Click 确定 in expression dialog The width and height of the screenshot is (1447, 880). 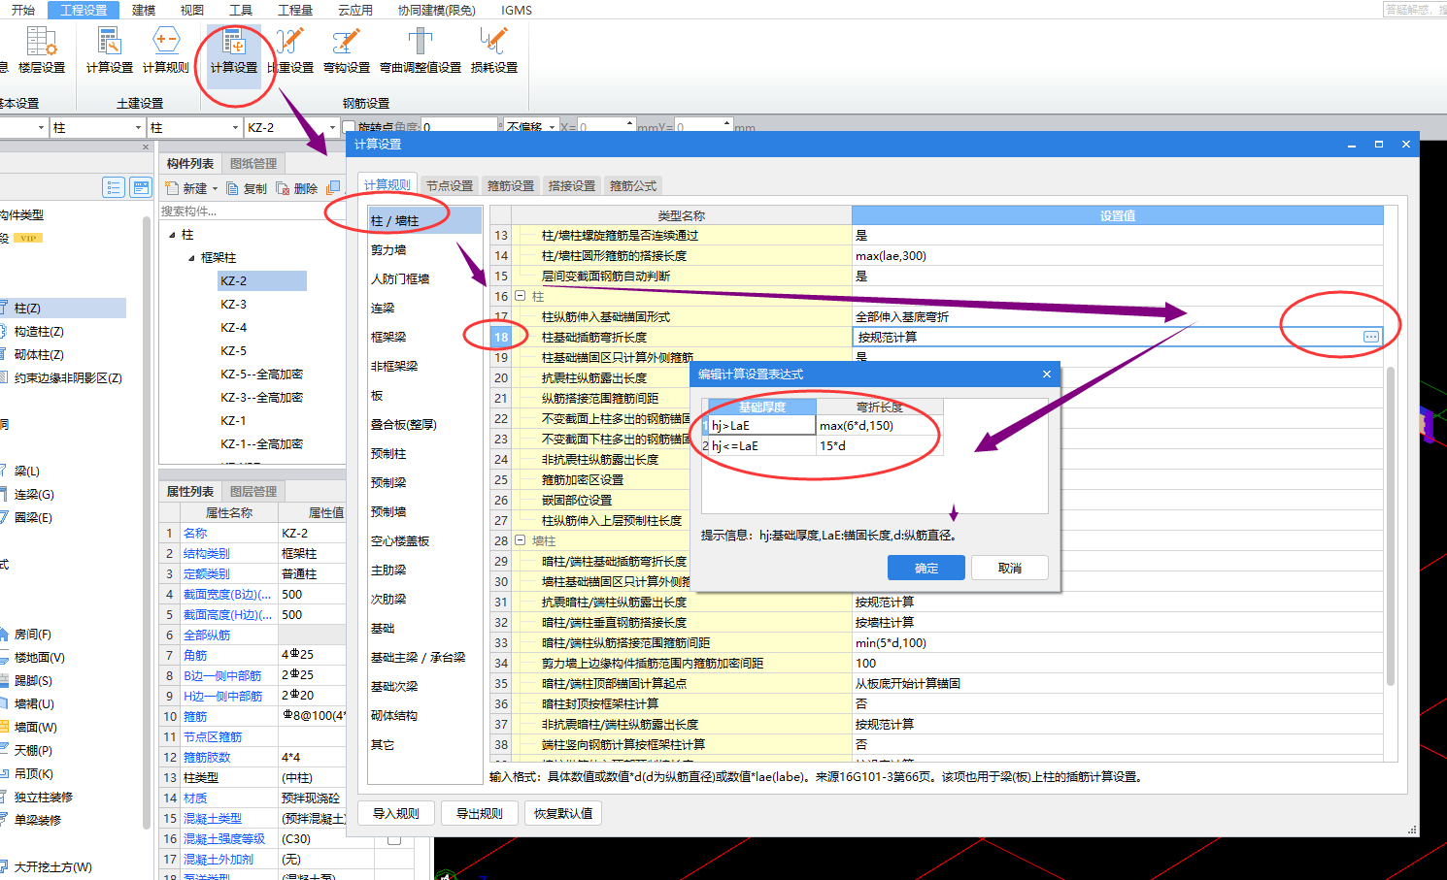[x=926, y=568]
